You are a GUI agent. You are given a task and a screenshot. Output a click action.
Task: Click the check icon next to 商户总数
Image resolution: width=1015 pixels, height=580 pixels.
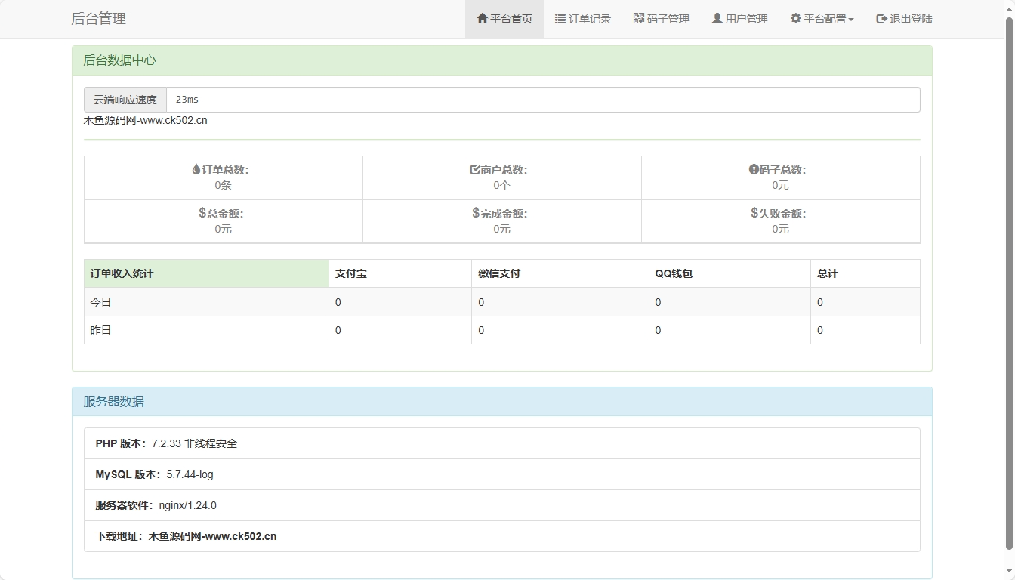(x=475, y=170)
